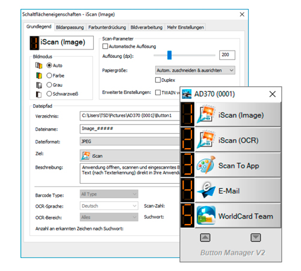
Task: Open the Farbunterdrückung tab
Action: [x=107, y=27]
